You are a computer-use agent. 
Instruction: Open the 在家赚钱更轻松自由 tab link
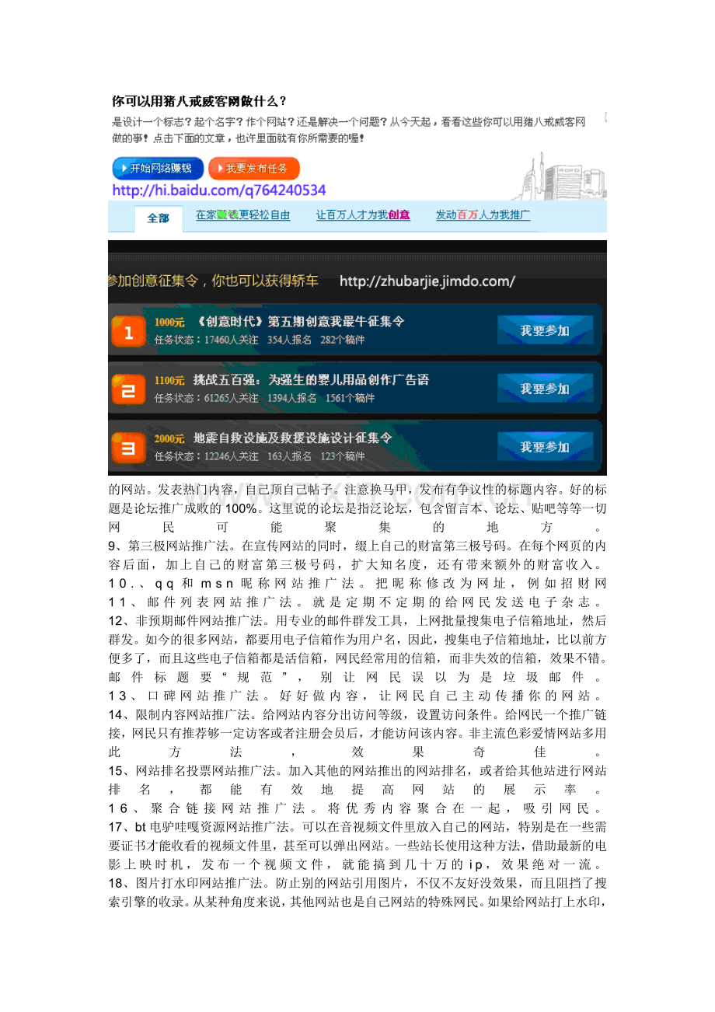242,215
